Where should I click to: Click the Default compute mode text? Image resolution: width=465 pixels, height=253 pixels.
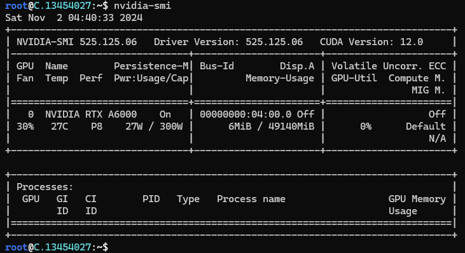pos(426,126)
